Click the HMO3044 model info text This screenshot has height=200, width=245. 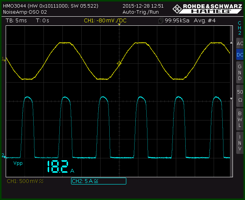click(51, 6)
